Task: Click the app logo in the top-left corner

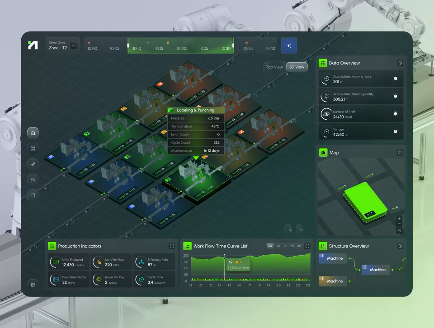Action: click(x=33, y=45)
